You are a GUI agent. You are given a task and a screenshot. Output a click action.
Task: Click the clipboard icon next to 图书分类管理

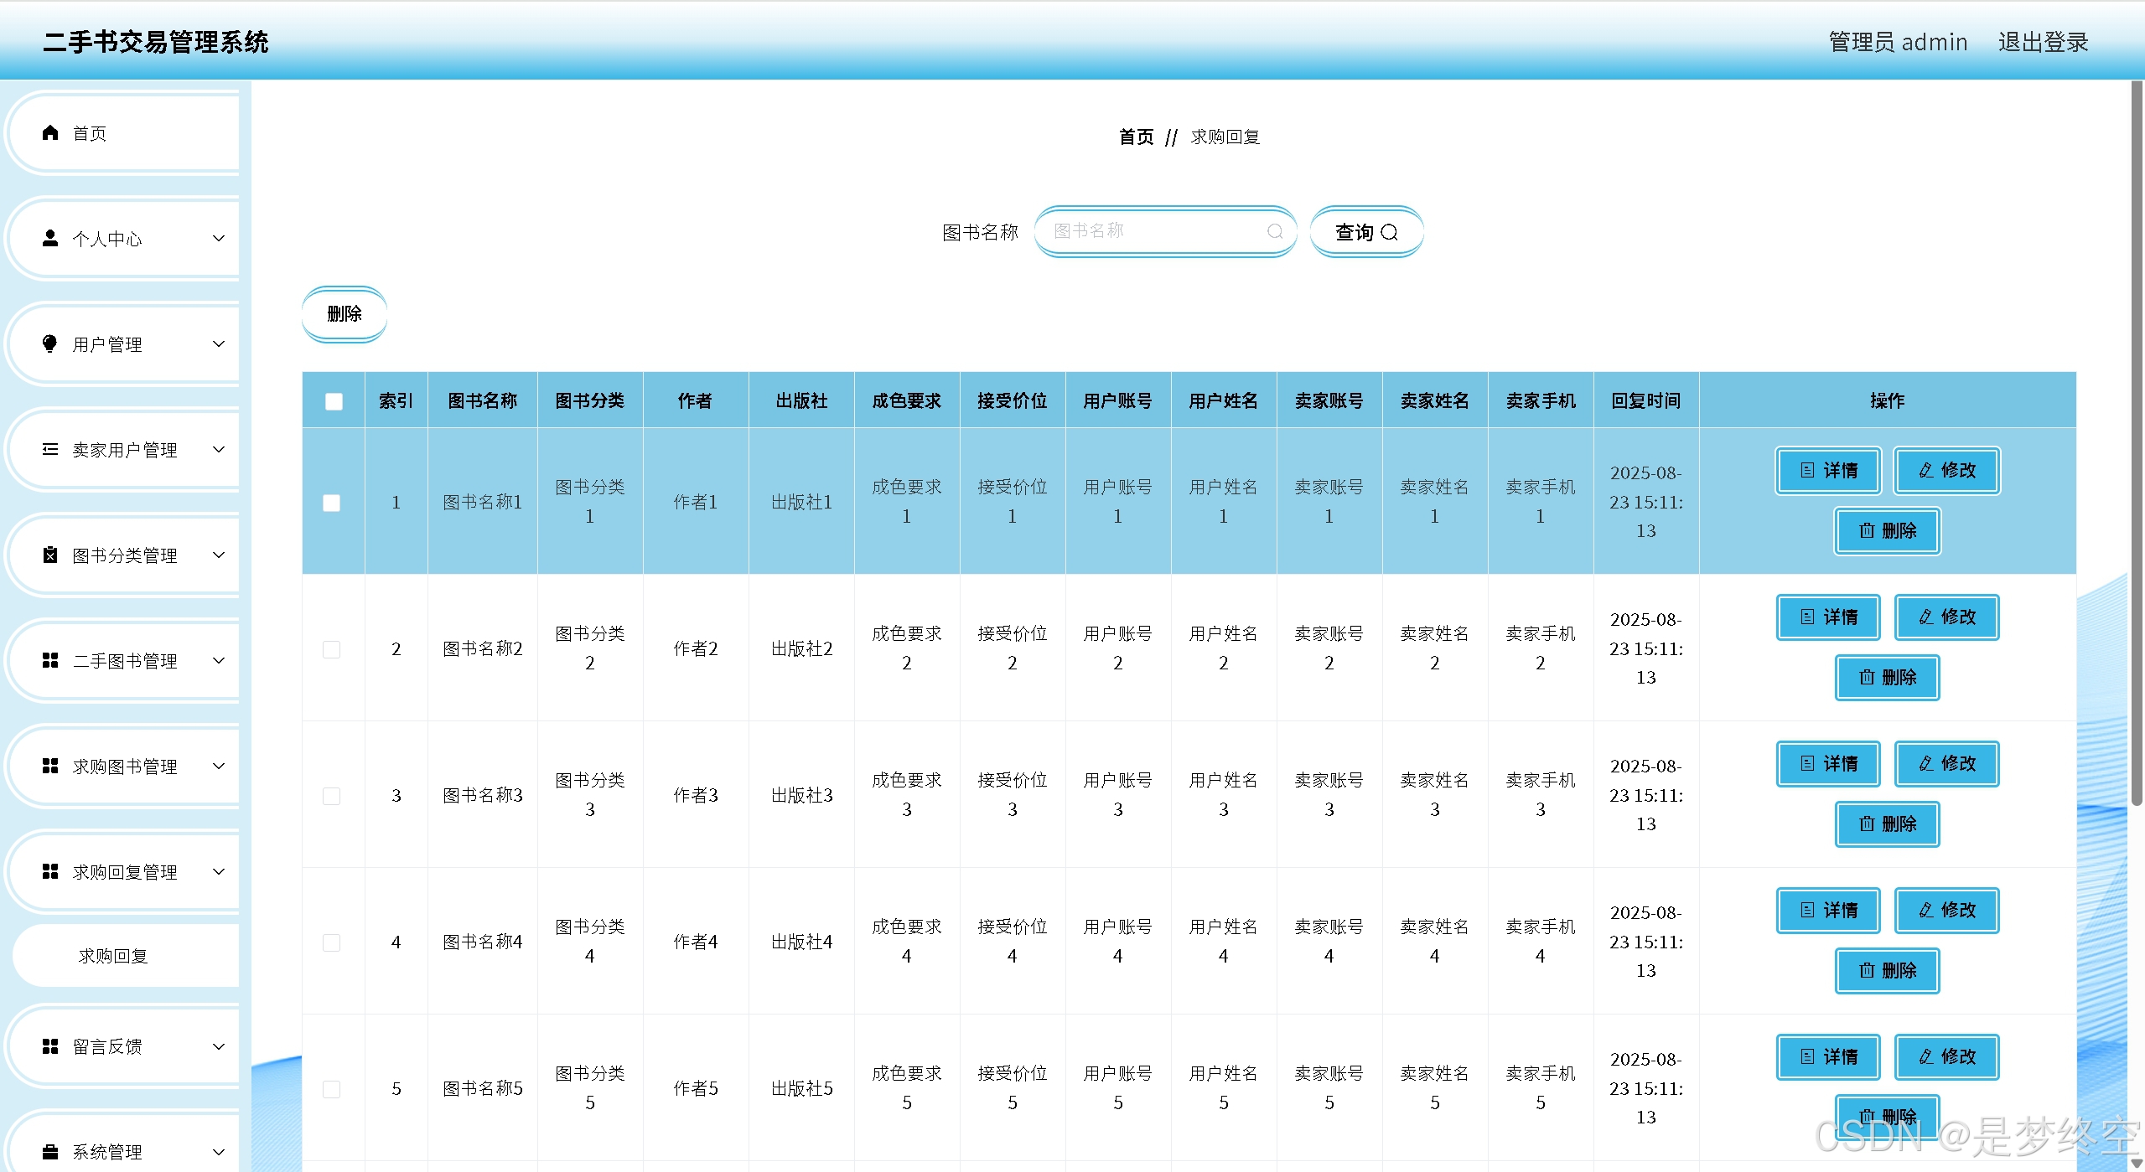pyautogui.click(x=50, y=555)
